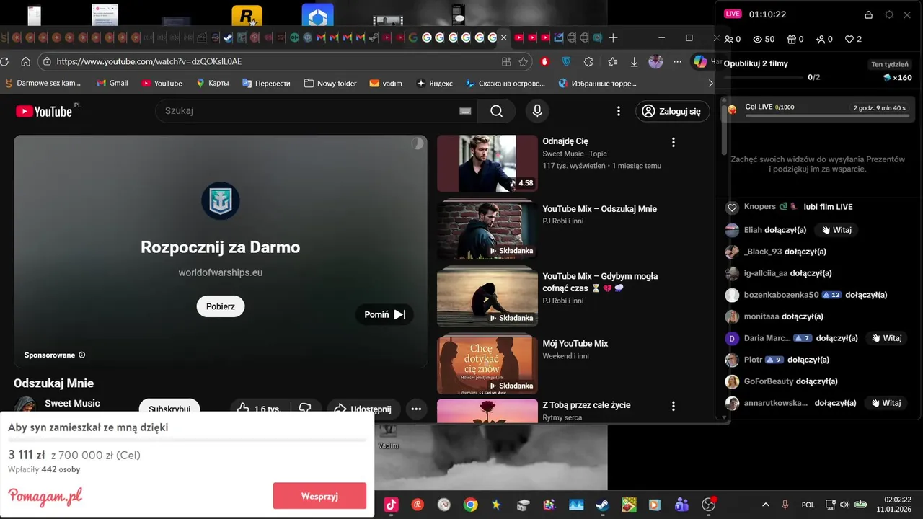Viewport: 923px width, 519px height.
Task: Open Яндекс bookmark
Action: [435, 84]
